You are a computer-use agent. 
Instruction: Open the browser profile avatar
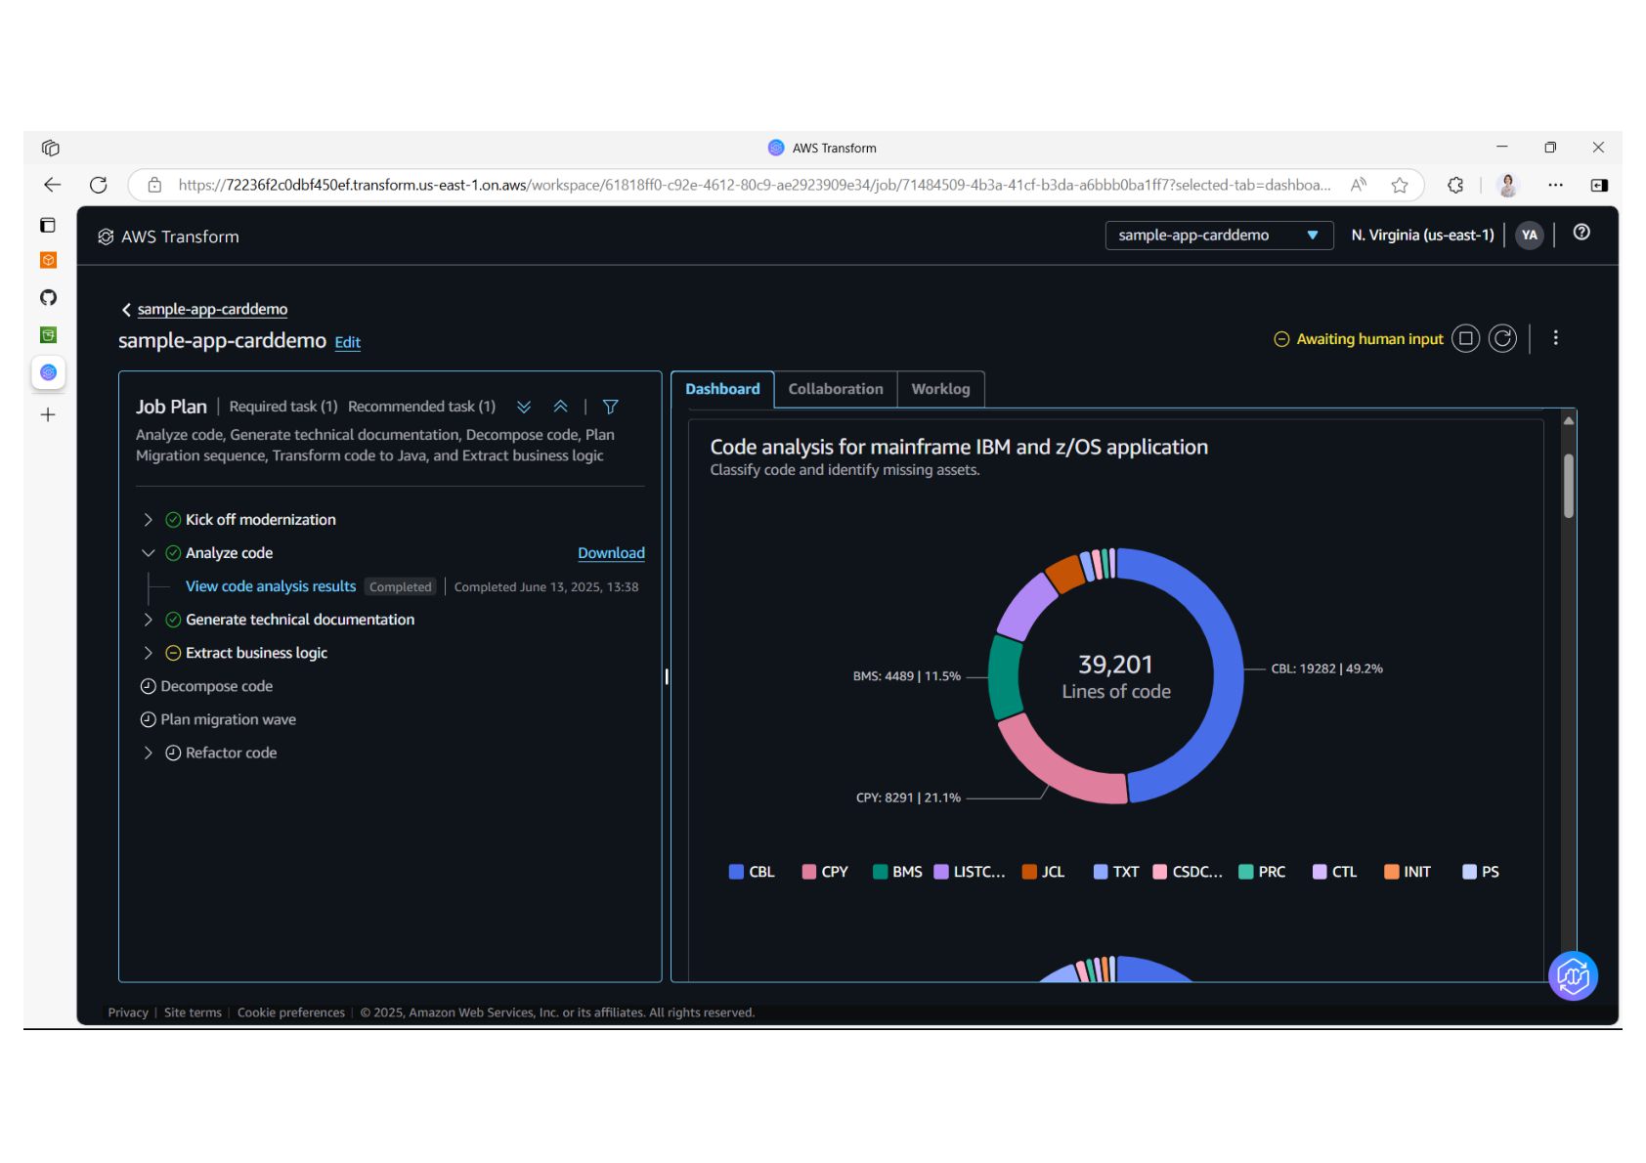pyautogui.click(x=1508, y=185)
